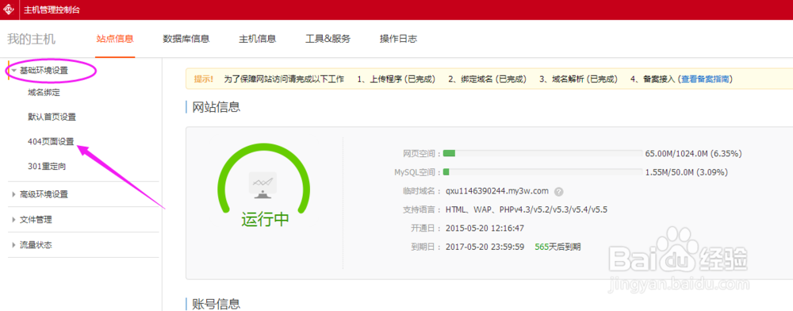The height and width of the screenshot is (311, 793).
Task: Click the MySQL空间 usage progress bar
Action: 542,172
